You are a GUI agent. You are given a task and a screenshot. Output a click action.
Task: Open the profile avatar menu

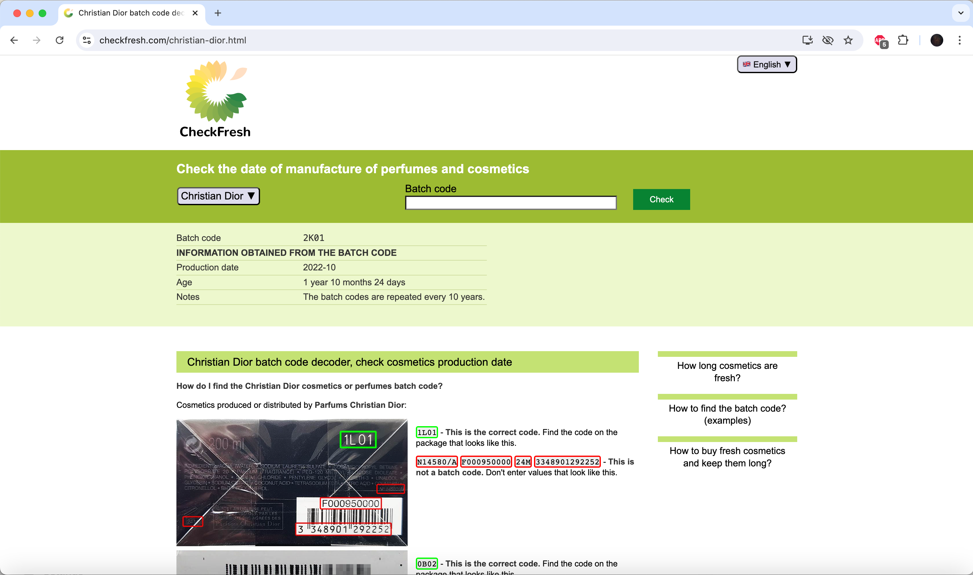[937, 40]
